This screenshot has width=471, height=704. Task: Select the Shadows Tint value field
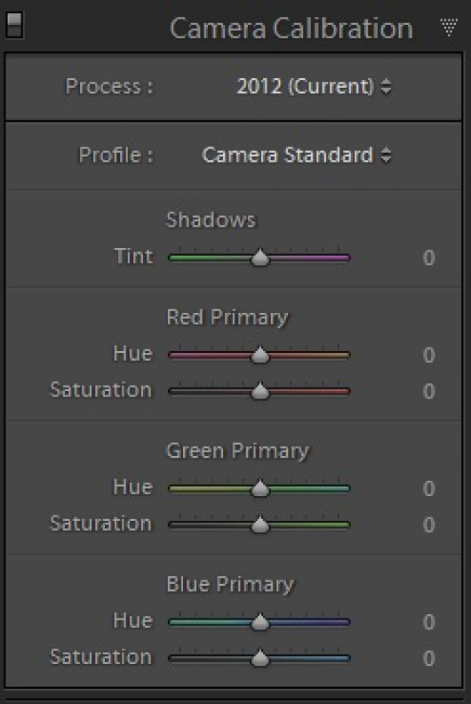click(x=429, y=258)
